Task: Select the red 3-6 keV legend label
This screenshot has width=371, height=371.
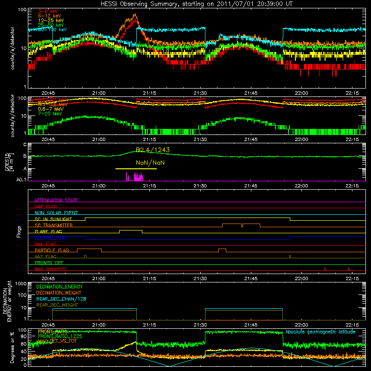Action: (48, 11)
